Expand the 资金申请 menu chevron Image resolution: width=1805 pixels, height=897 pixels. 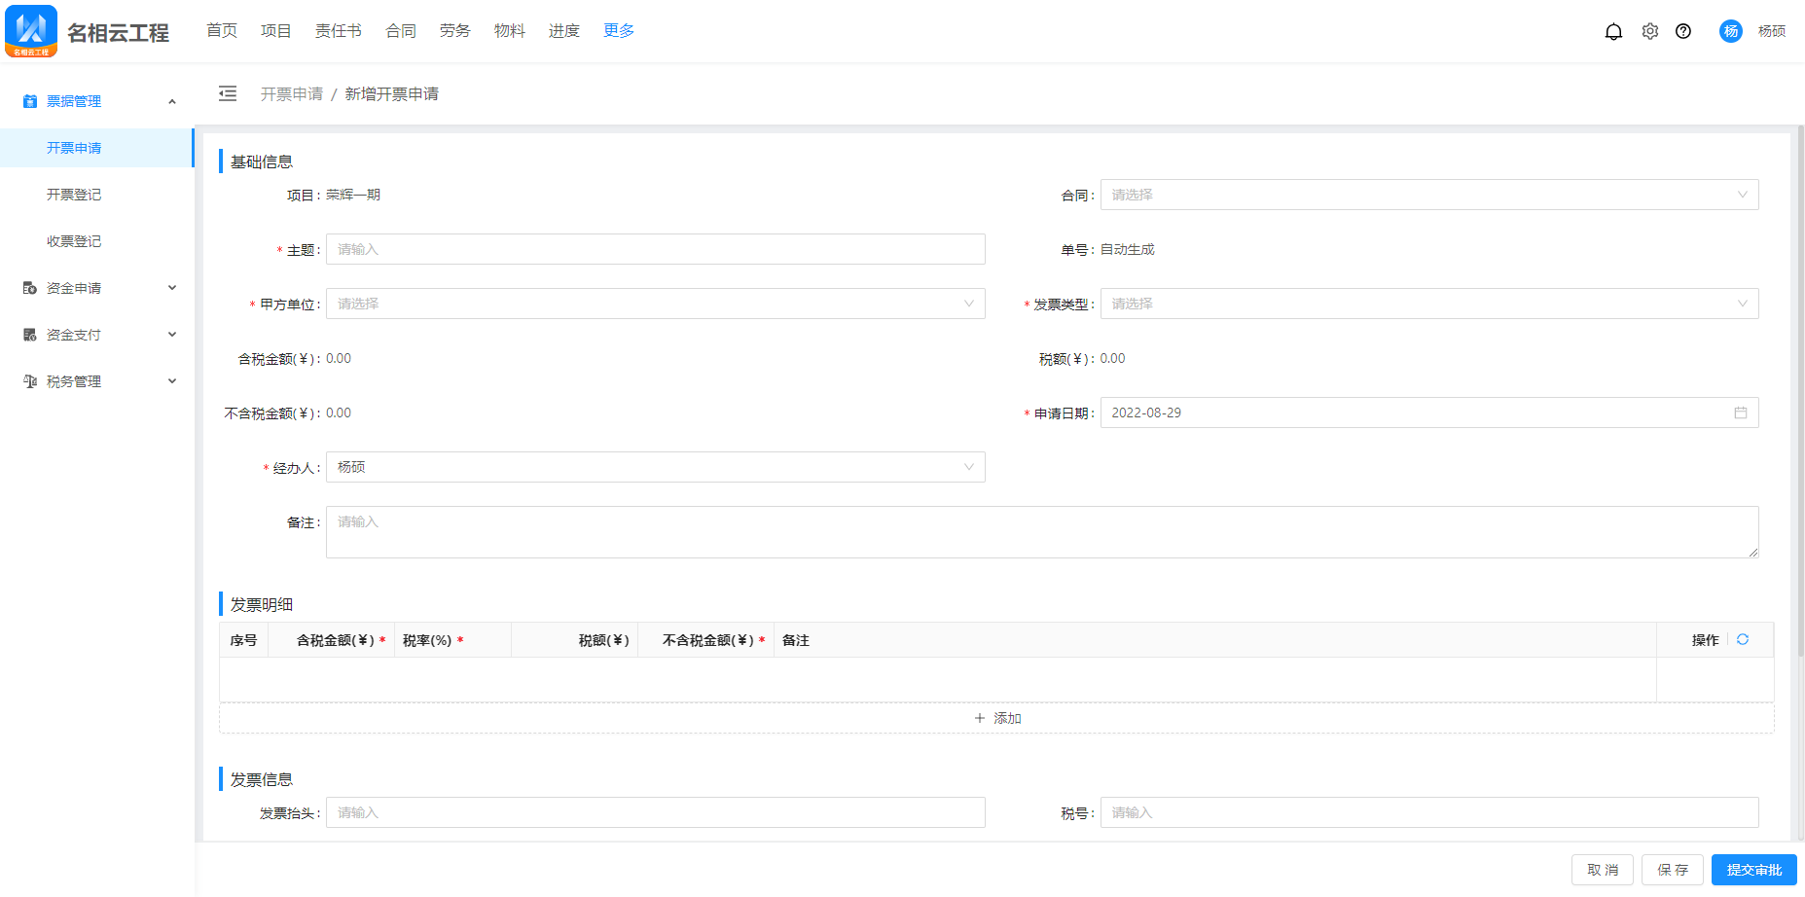pos(172,288)
